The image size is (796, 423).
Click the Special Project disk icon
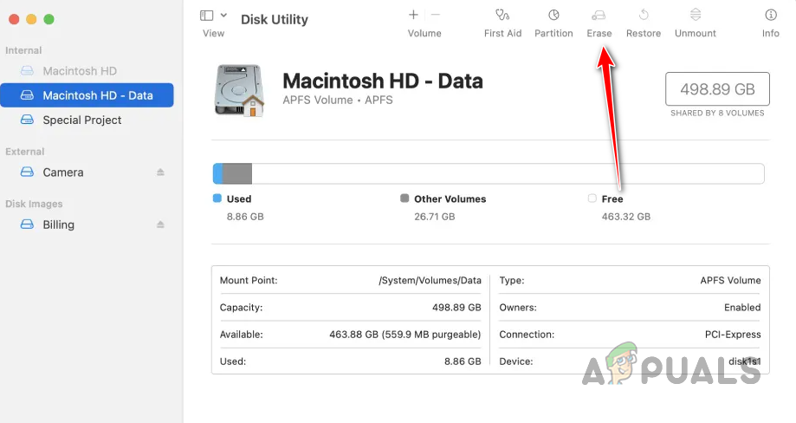tap(27, 120)
